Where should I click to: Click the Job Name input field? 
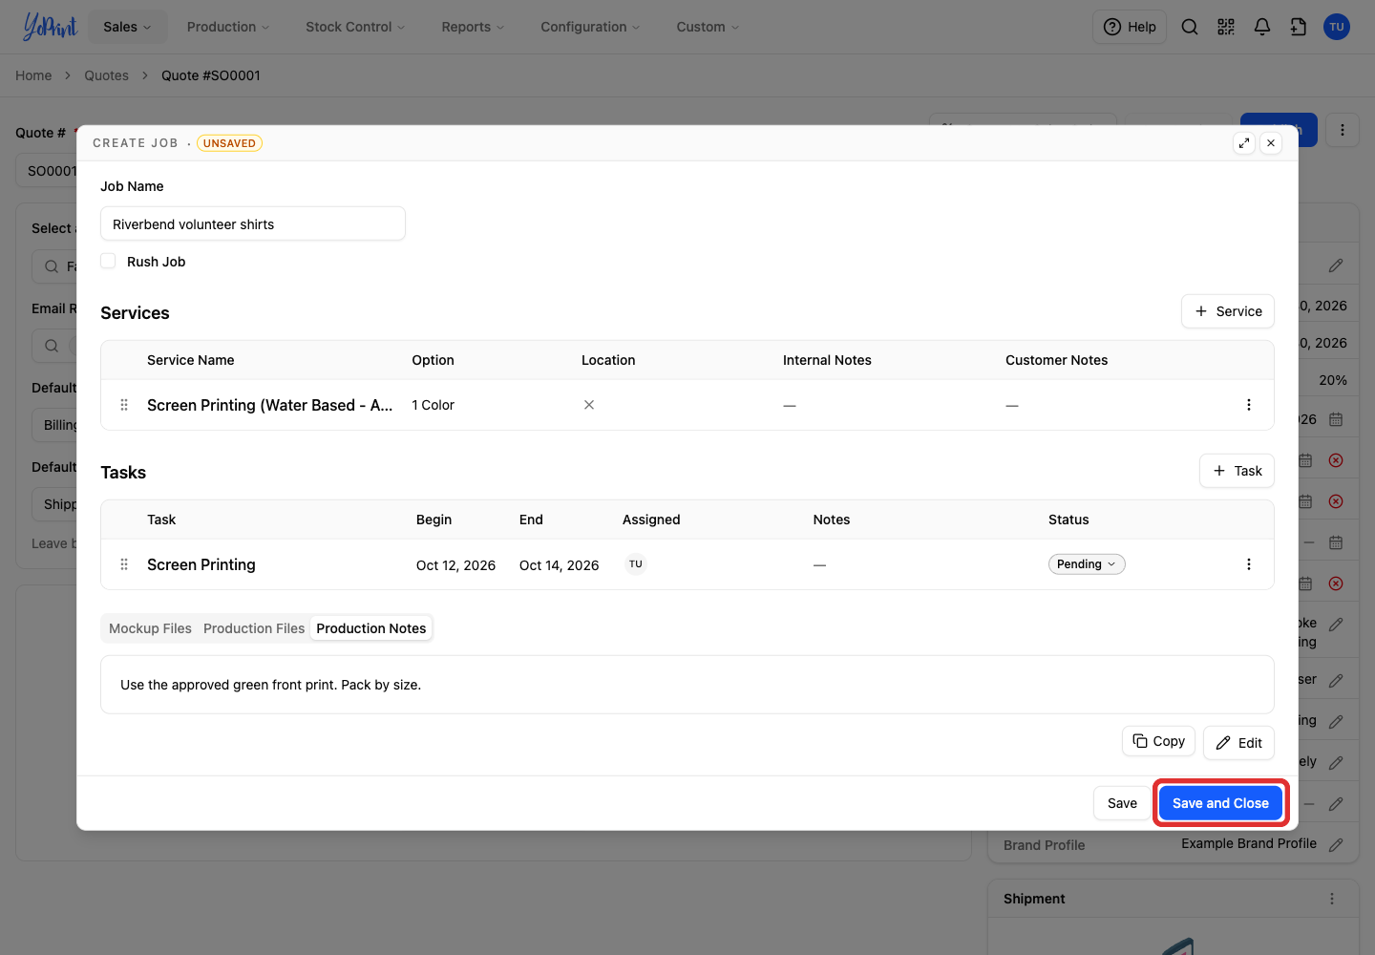[253, 223]
